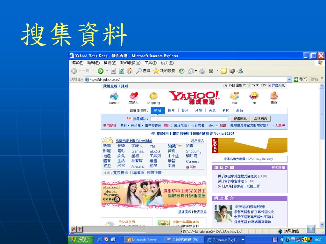Select the 新聞 search tab

pyautogui.click(x=226, y=110)
